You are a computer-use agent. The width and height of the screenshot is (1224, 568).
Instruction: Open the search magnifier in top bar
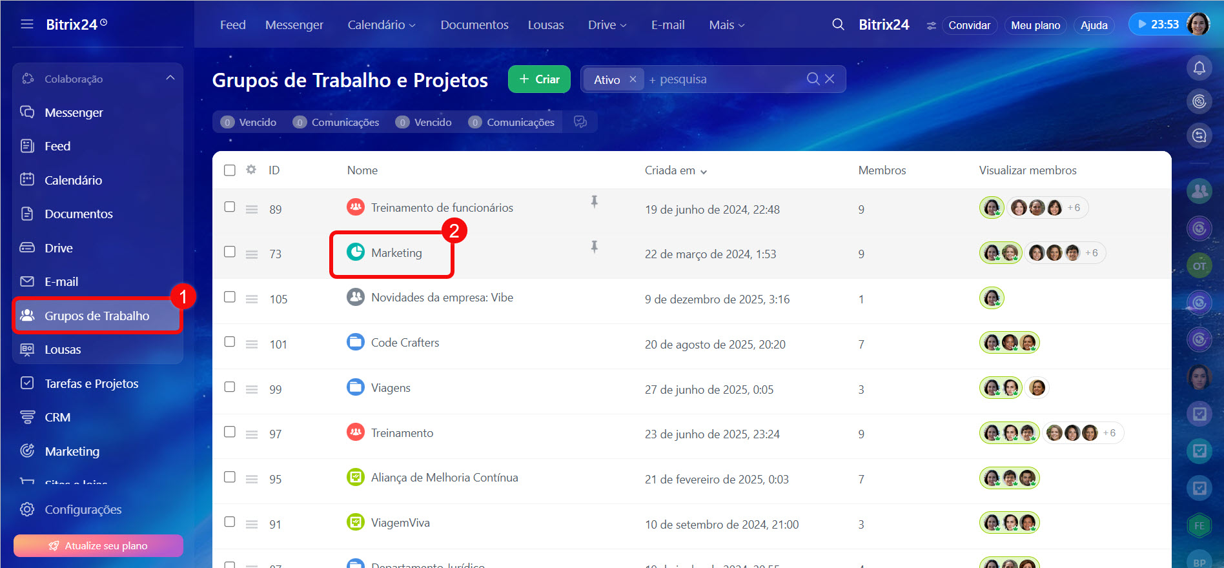pyautogui.click(x=838, y=25)
